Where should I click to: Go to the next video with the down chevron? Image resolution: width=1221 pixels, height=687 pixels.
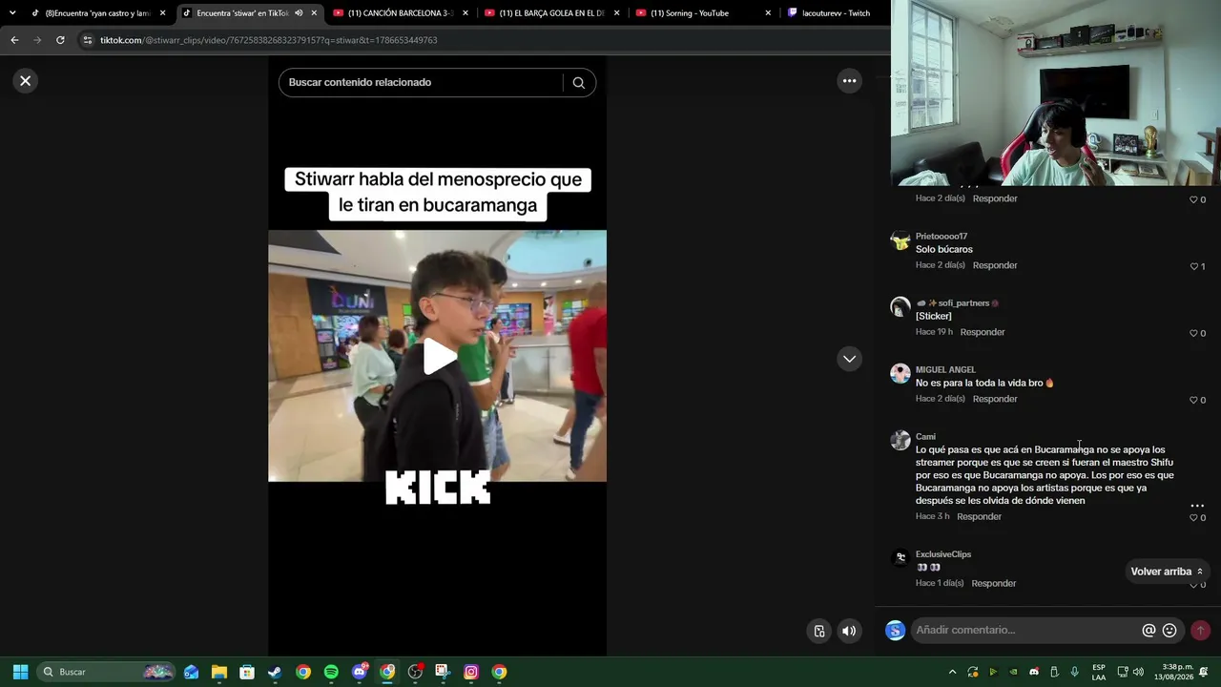849,359
